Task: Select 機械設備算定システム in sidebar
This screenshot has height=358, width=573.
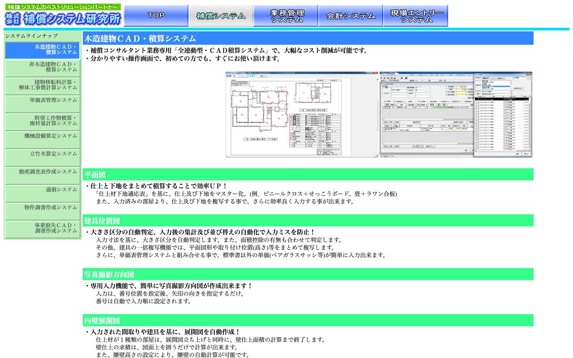Action: coord(43,140)
